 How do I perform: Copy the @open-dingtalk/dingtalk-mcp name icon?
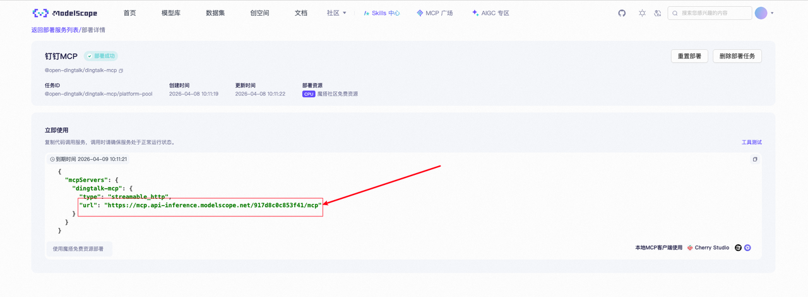[x=121, y=70]
